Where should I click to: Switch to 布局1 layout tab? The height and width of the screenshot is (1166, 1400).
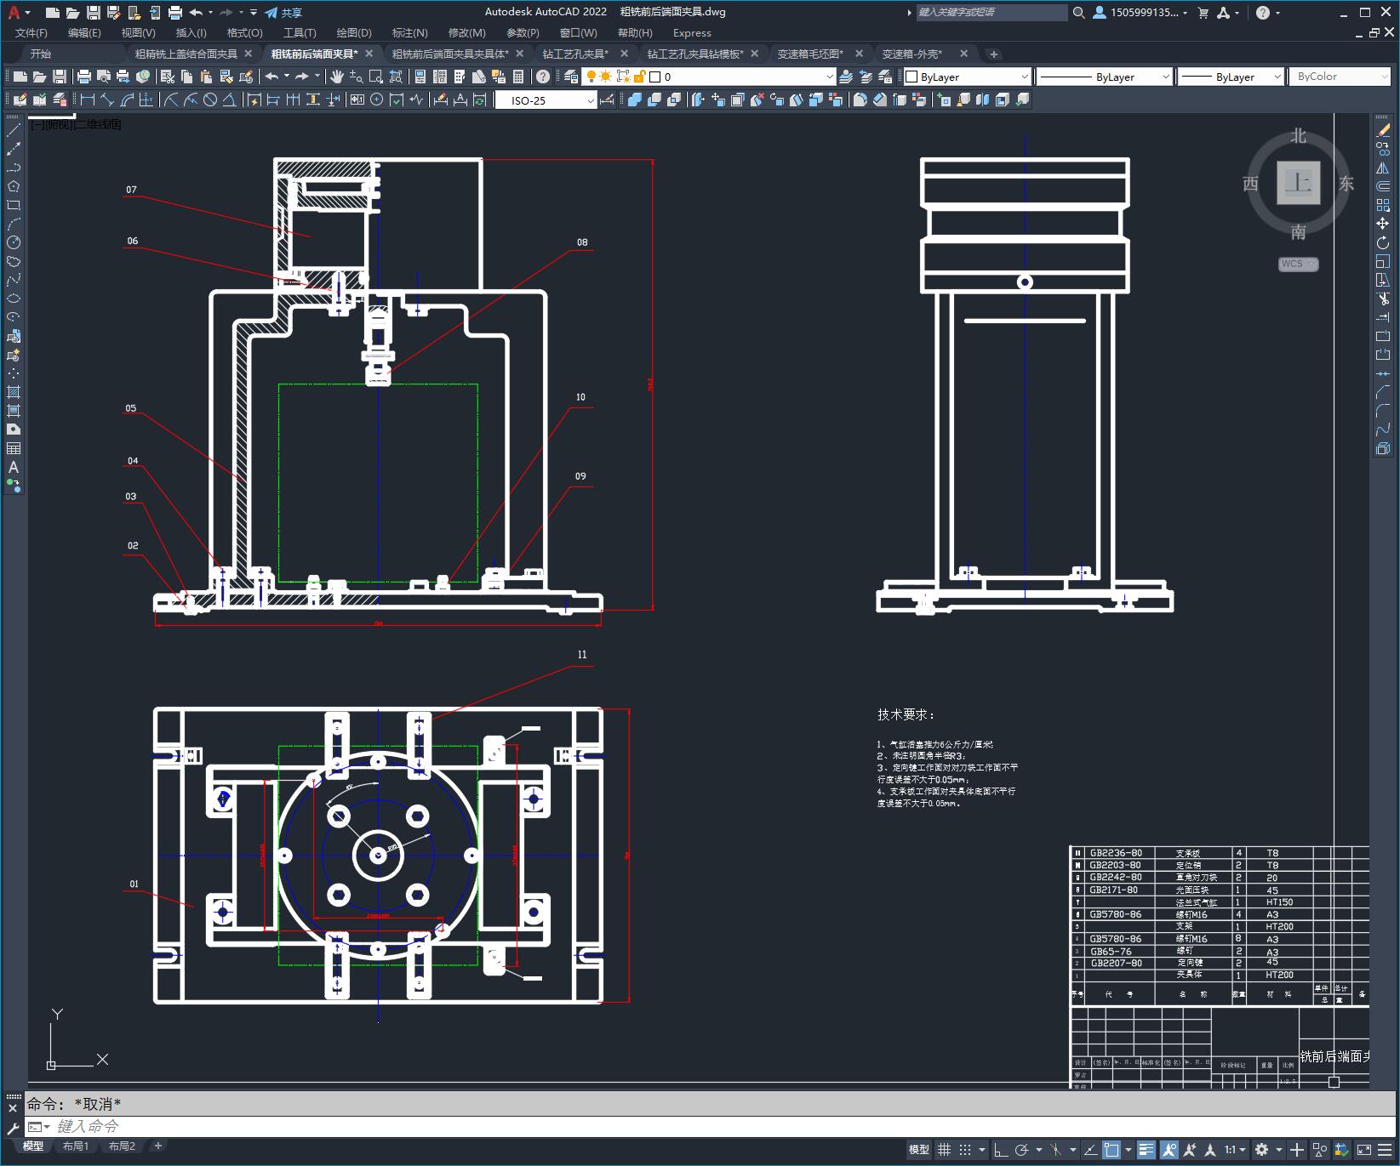(x=76, y=1146)
